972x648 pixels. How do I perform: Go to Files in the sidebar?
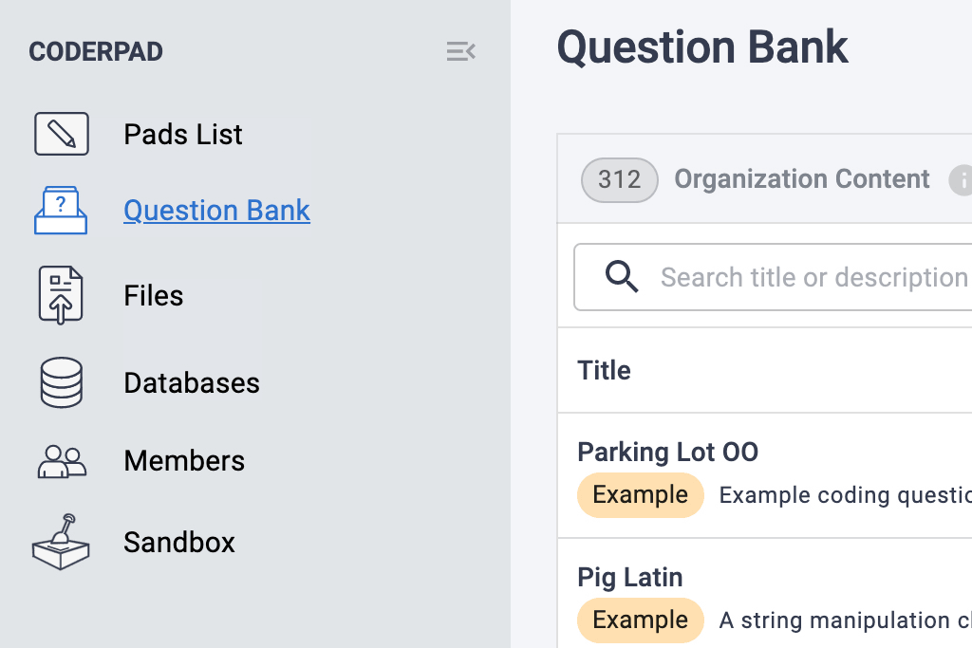click(x=154, y=296)
